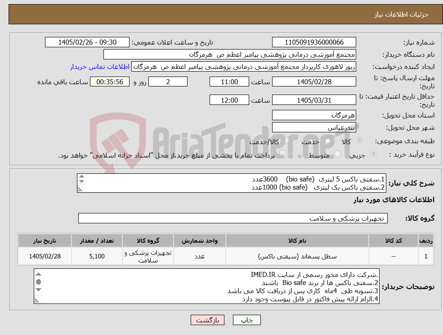Click the deadline time 11:00 field

pos(229,82)
